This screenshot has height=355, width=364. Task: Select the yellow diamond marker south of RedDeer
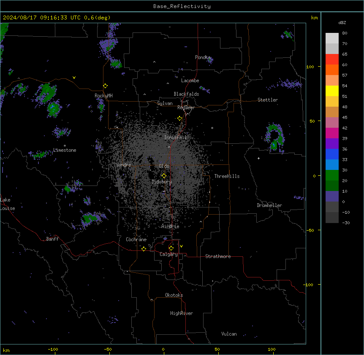click(180, 118)
